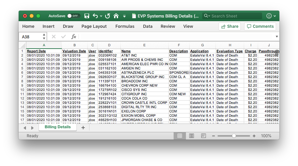The width and height of the screenshot is (298, 166).
Task: Click the next sheet arrow
Action: pos(32,128)
